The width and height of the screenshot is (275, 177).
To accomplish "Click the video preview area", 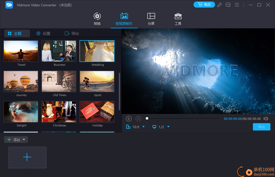I will 198,71.
